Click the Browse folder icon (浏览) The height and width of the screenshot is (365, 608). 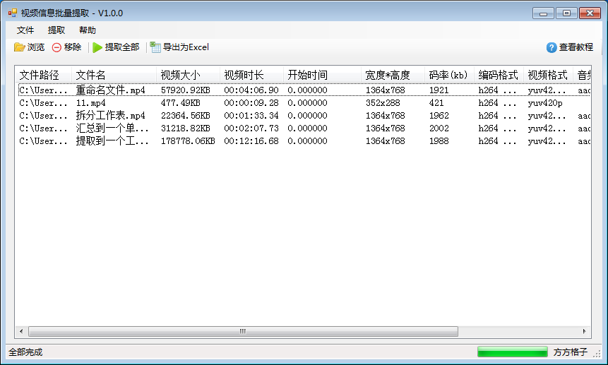point(20,47)
